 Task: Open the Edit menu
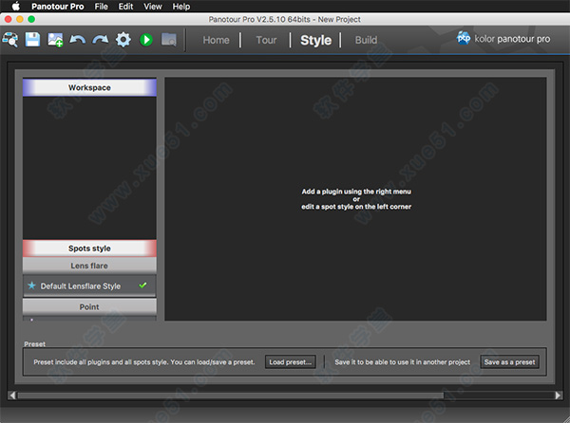[125, 7]
